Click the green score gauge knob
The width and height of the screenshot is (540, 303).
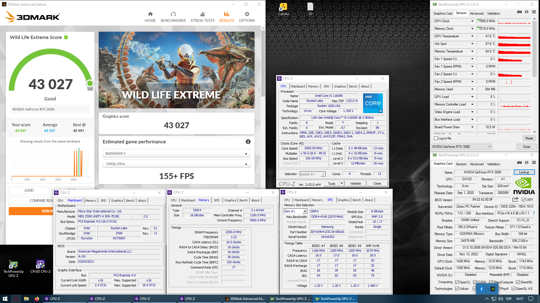point(90,83)
